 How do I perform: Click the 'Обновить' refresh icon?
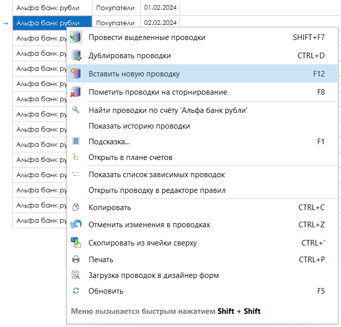pyautogui.click(x=76, y=291)
